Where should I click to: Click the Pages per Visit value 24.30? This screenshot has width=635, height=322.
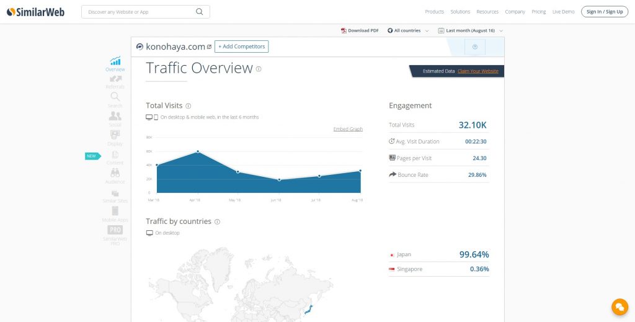point(479,158)
